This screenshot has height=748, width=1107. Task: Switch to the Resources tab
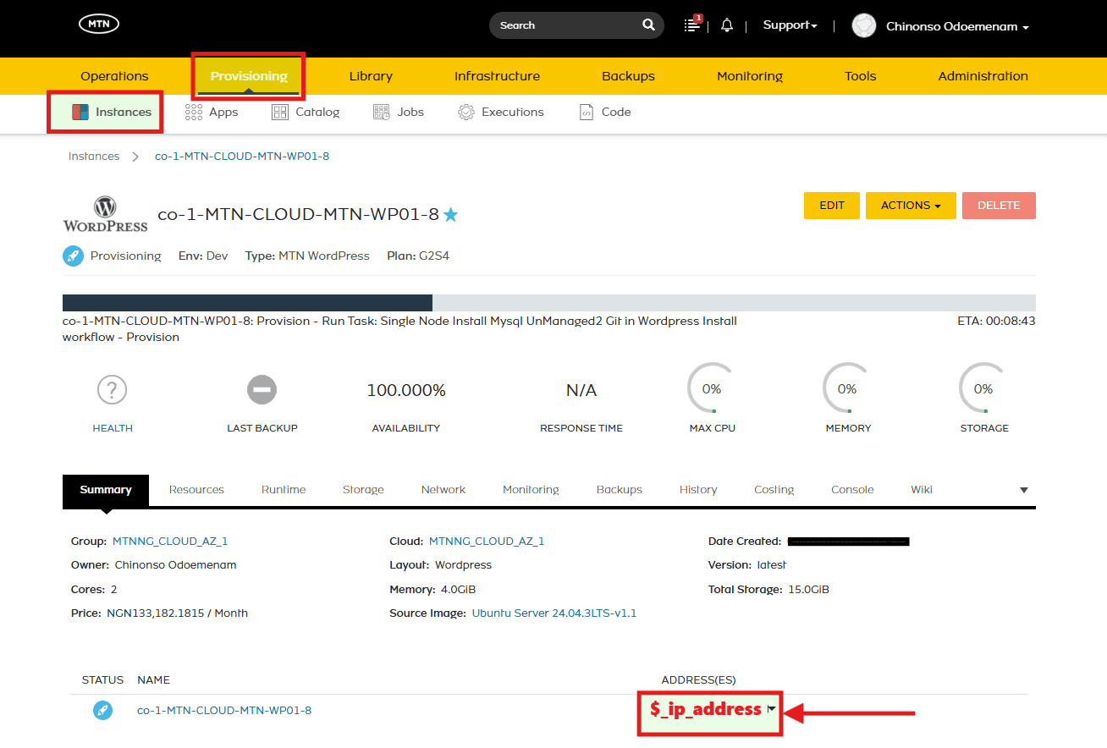coord(196,490)
